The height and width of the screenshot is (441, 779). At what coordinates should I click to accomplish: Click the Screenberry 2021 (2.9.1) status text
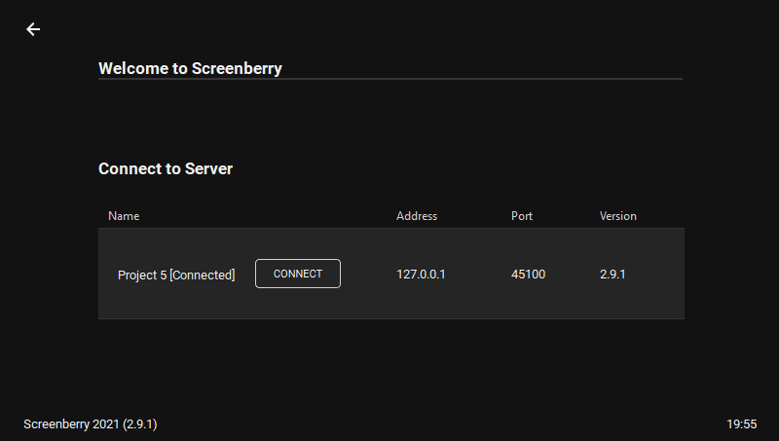pyautogui.click(x=91, y=424)
